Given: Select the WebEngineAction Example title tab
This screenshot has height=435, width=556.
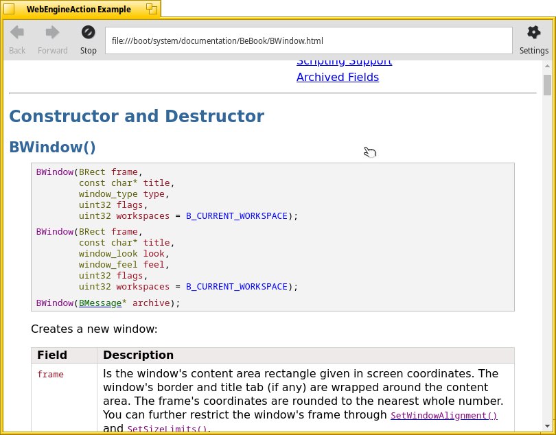Looking at the screenshot, I should (x=78, y=9).
